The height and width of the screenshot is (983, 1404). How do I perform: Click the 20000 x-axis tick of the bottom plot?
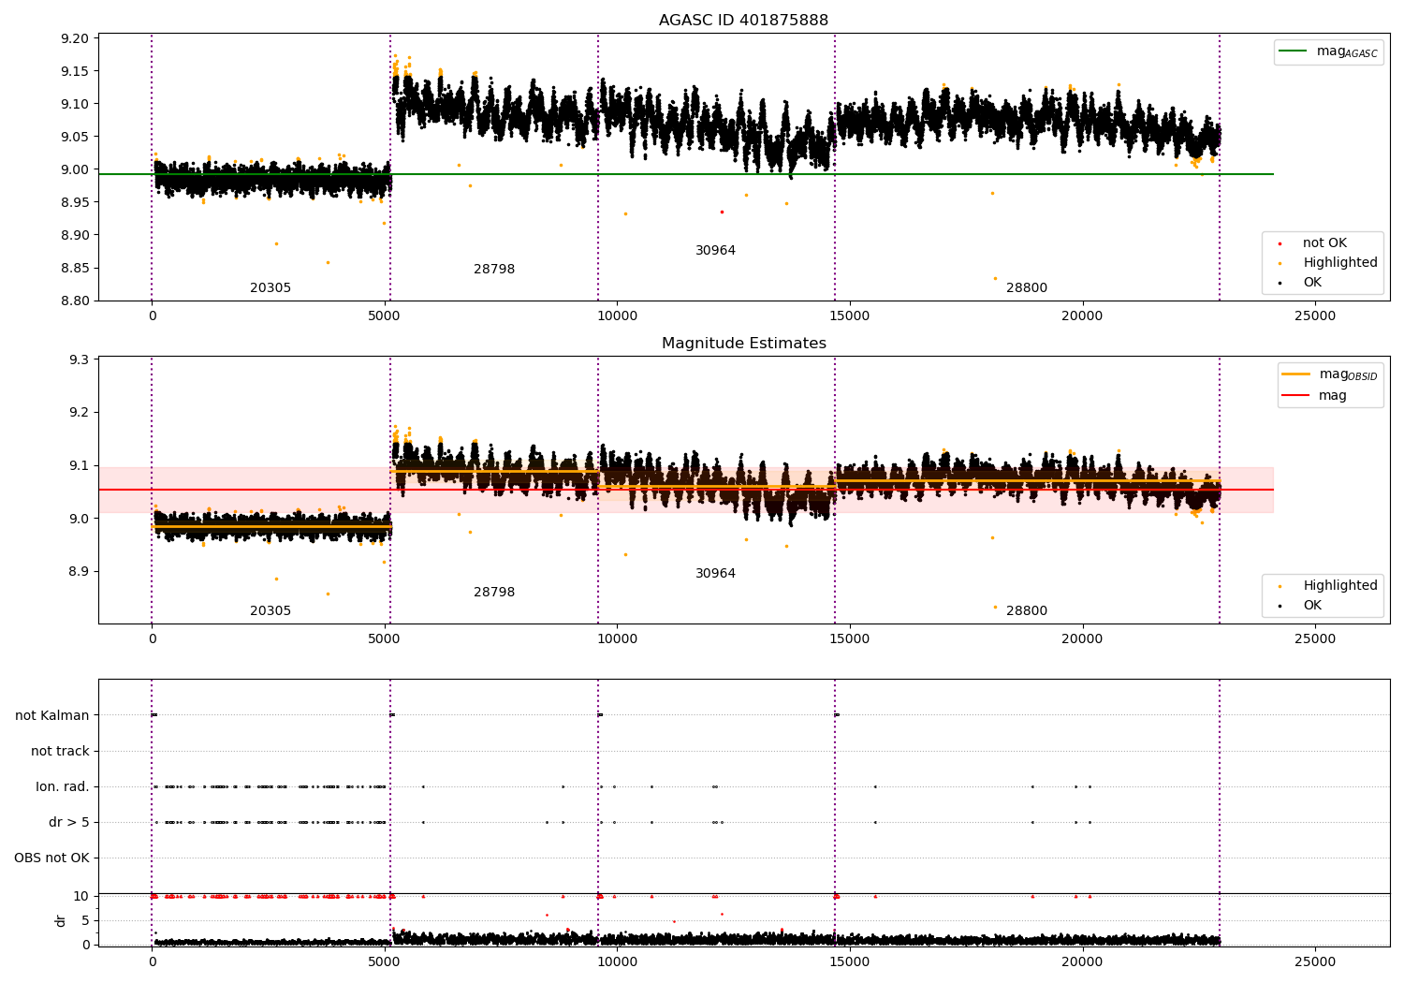1082,961
